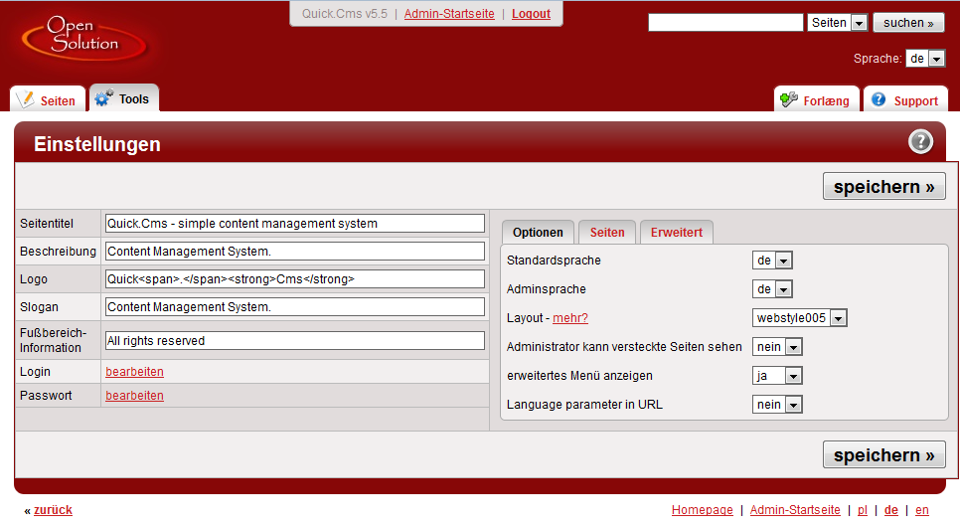
Task: Click the Beschreibung input field
Action: 294,251
